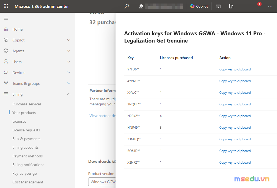277x188 pixels.
Task: Copy key BQ64D** to clipboard
Action: pyautogui.click(x=235, y=151)
